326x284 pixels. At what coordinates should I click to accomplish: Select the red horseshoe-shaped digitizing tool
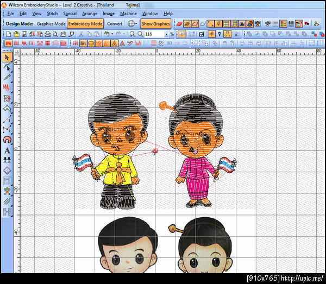pyautogui.click(x=7, y=140)
